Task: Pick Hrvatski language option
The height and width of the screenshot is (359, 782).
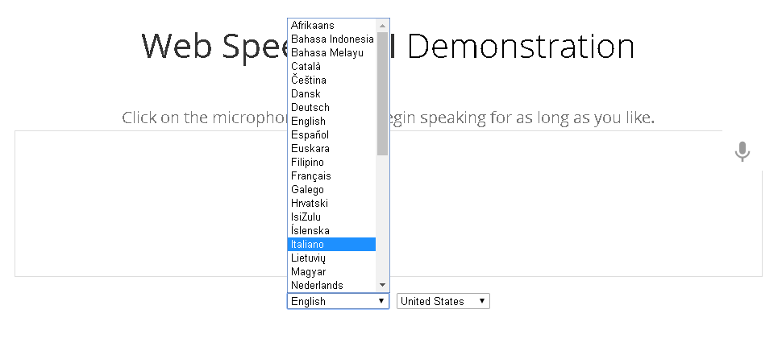Action: pyautogui.click(x=331, y=203)
